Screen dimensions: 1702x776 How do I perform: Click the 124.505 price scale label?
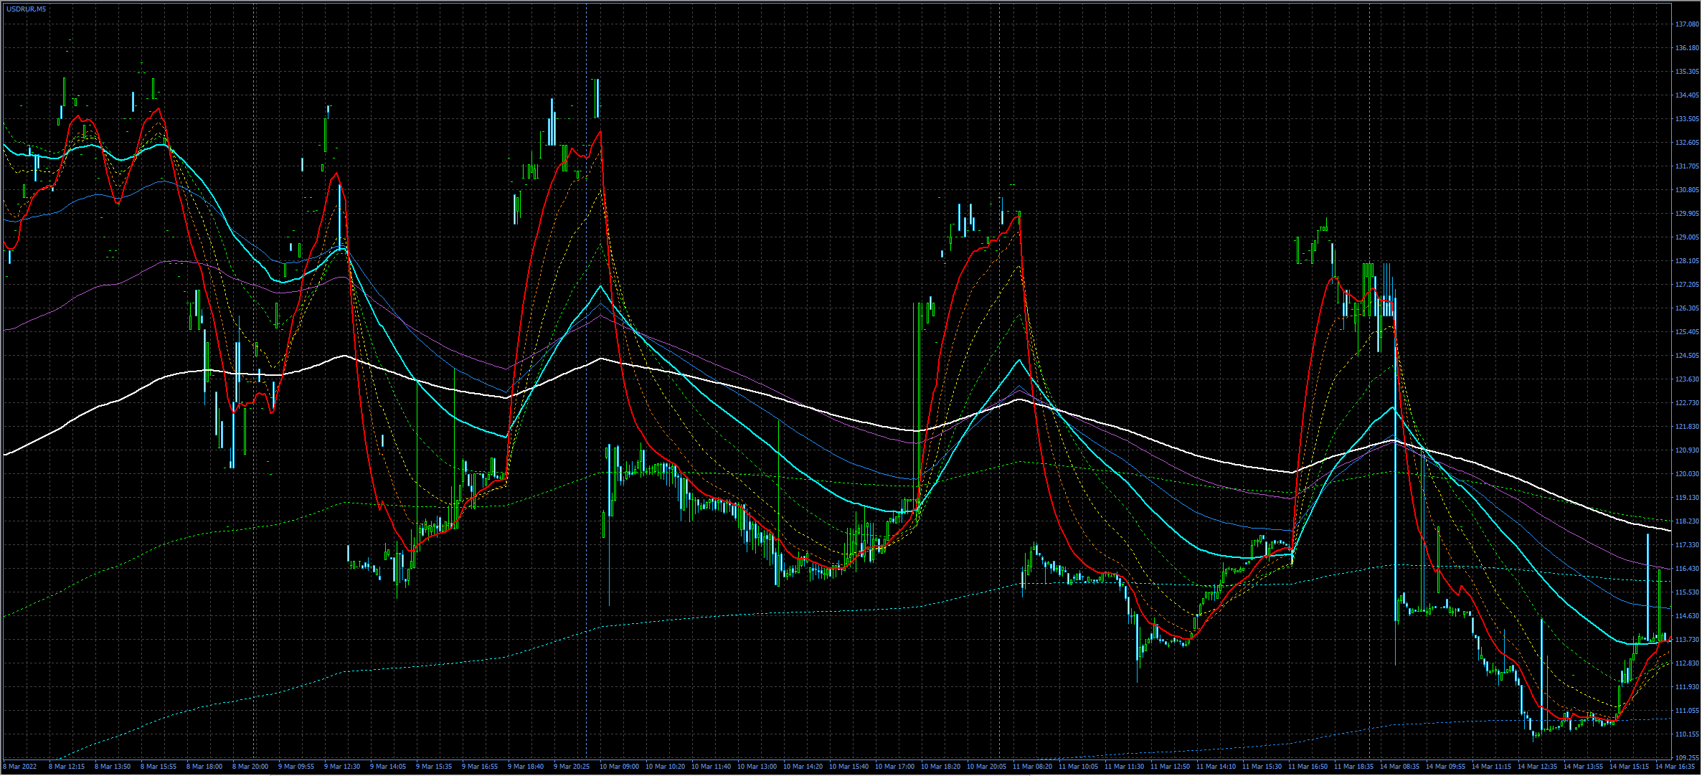point(1686,356)
